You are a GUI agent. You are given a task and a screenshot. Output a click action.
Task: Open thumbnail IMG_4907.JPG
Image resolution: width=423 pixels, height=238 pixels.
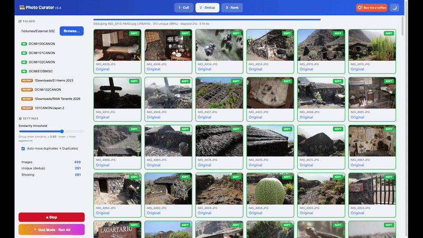coord(219,93)
